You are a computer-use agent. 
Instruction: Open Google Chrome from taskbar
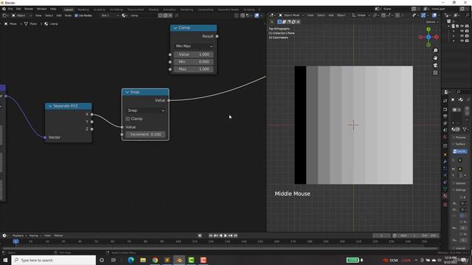point(155,260)
